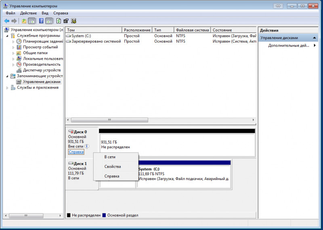Click the green Refresh toolbar icon
Image resolution: width=323 pixels, height=230 pixels.
[x=59, y=21]
